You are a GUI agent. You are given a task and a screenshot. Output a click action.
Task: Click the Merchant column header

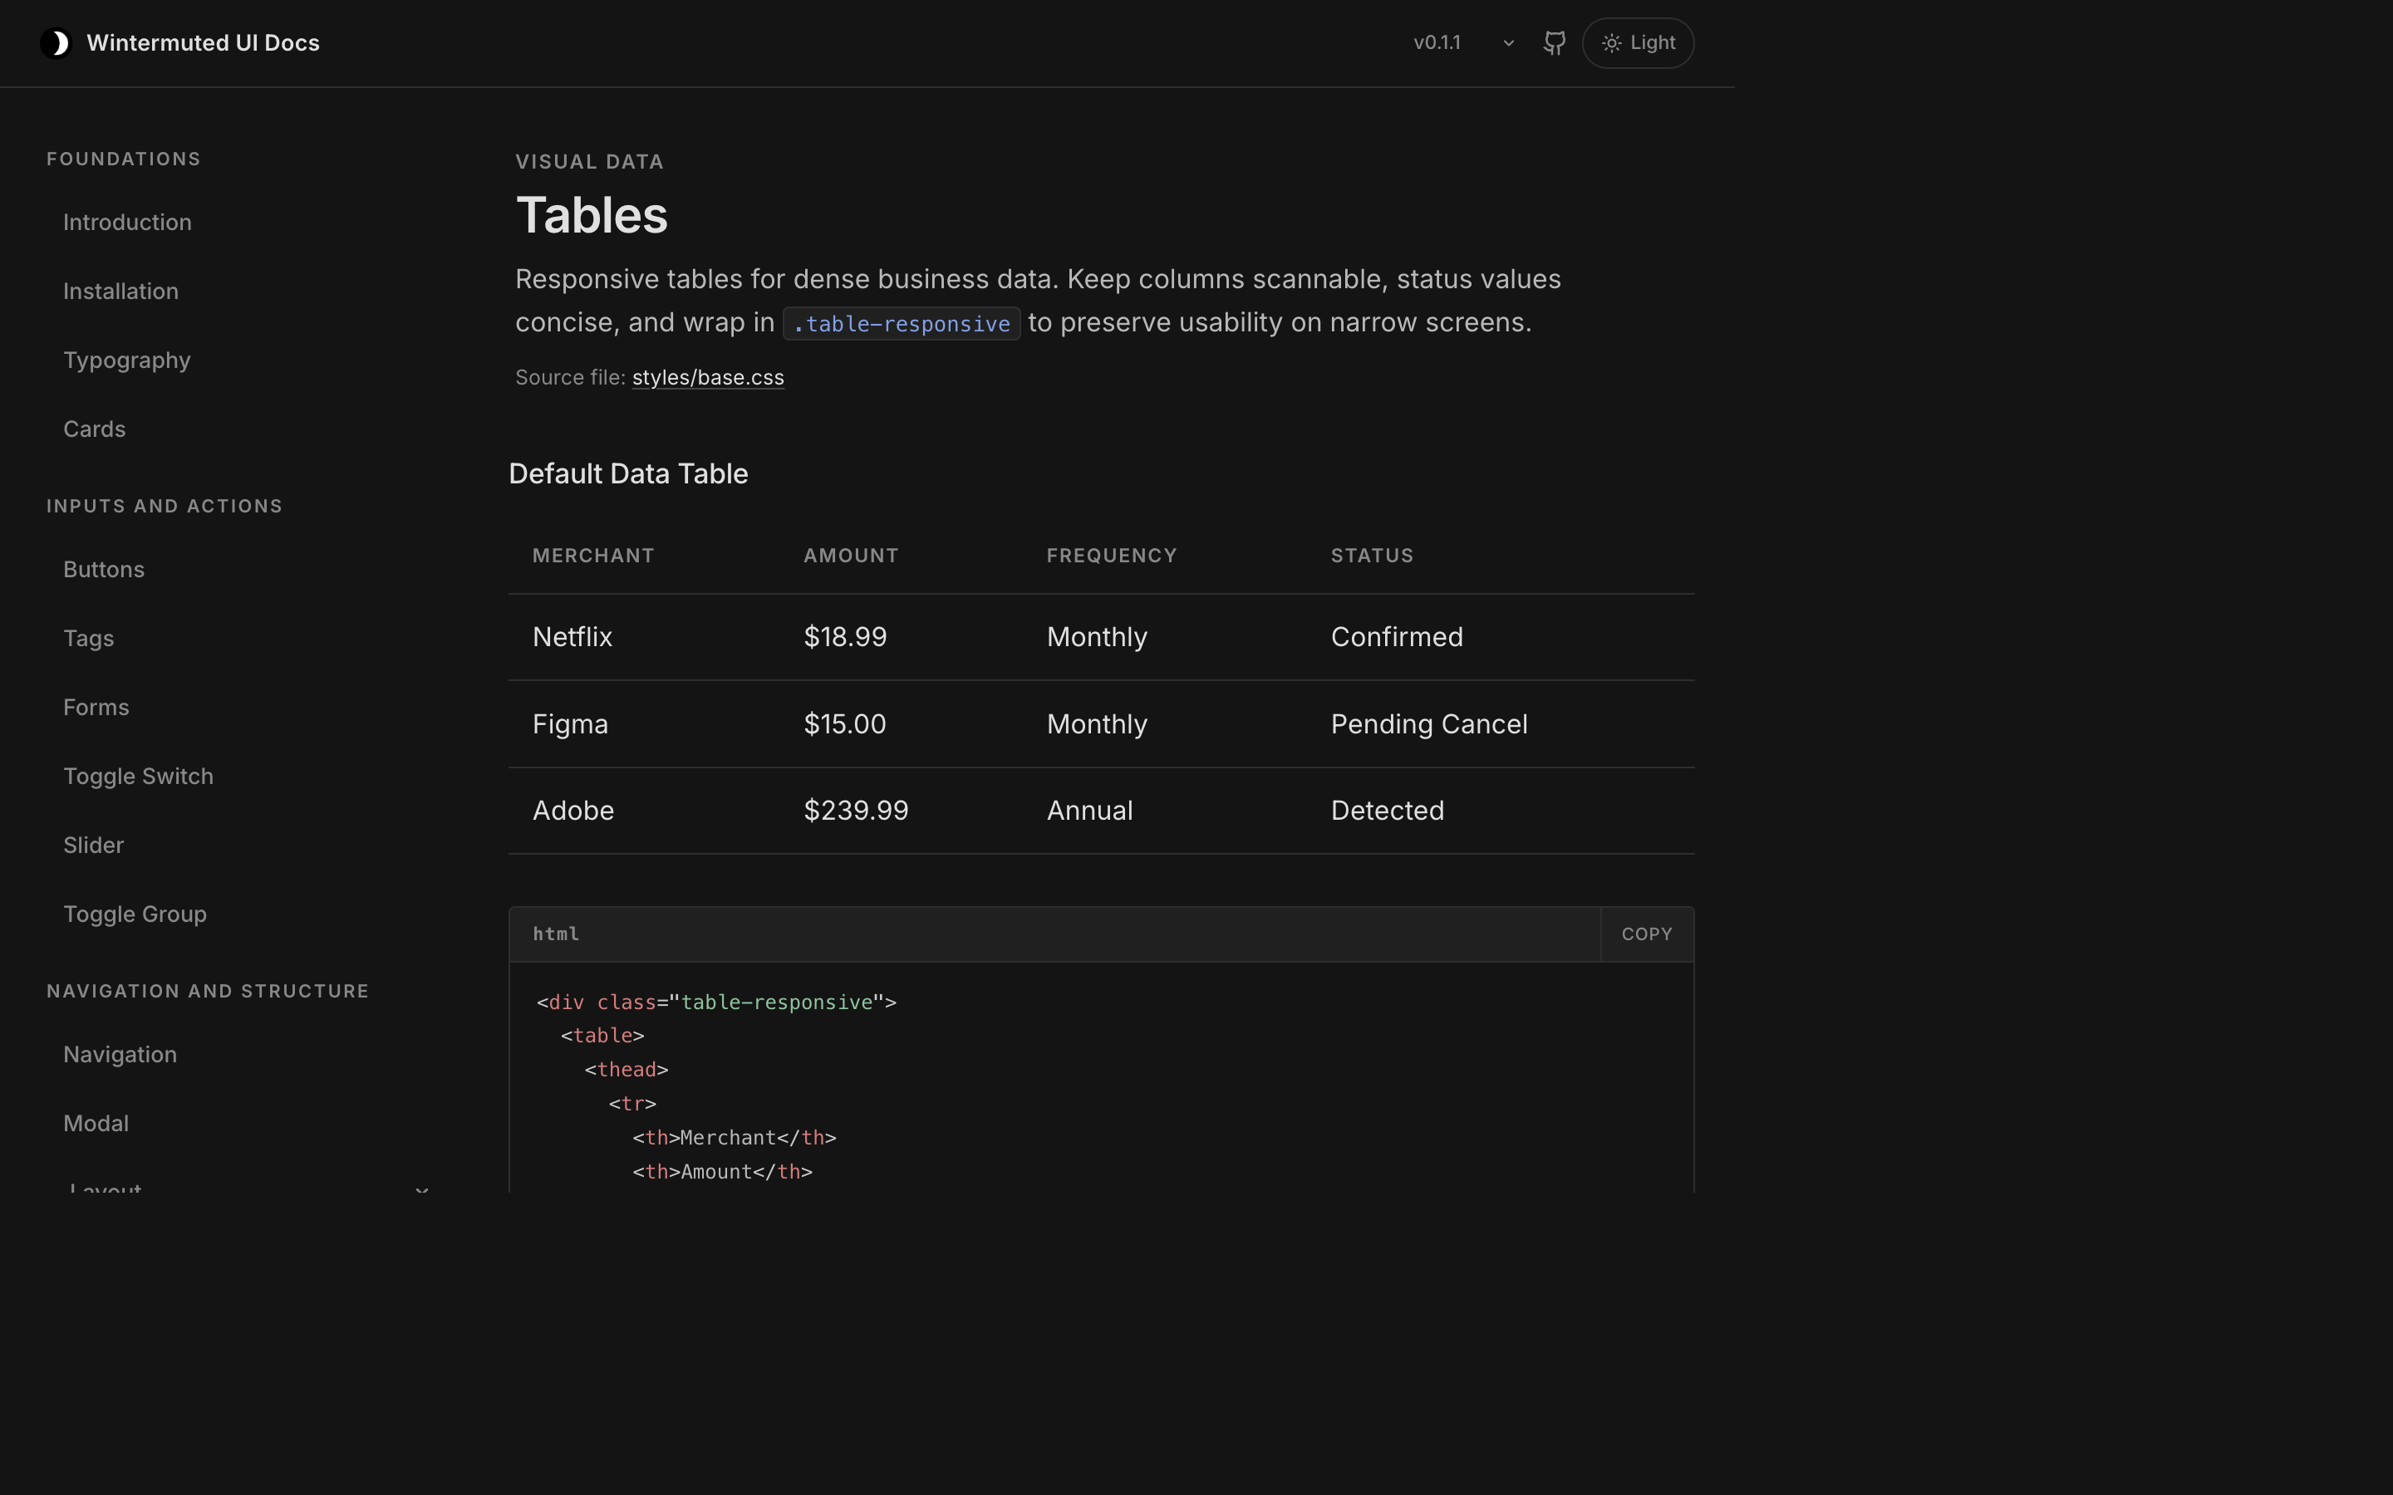pos(593,556)
